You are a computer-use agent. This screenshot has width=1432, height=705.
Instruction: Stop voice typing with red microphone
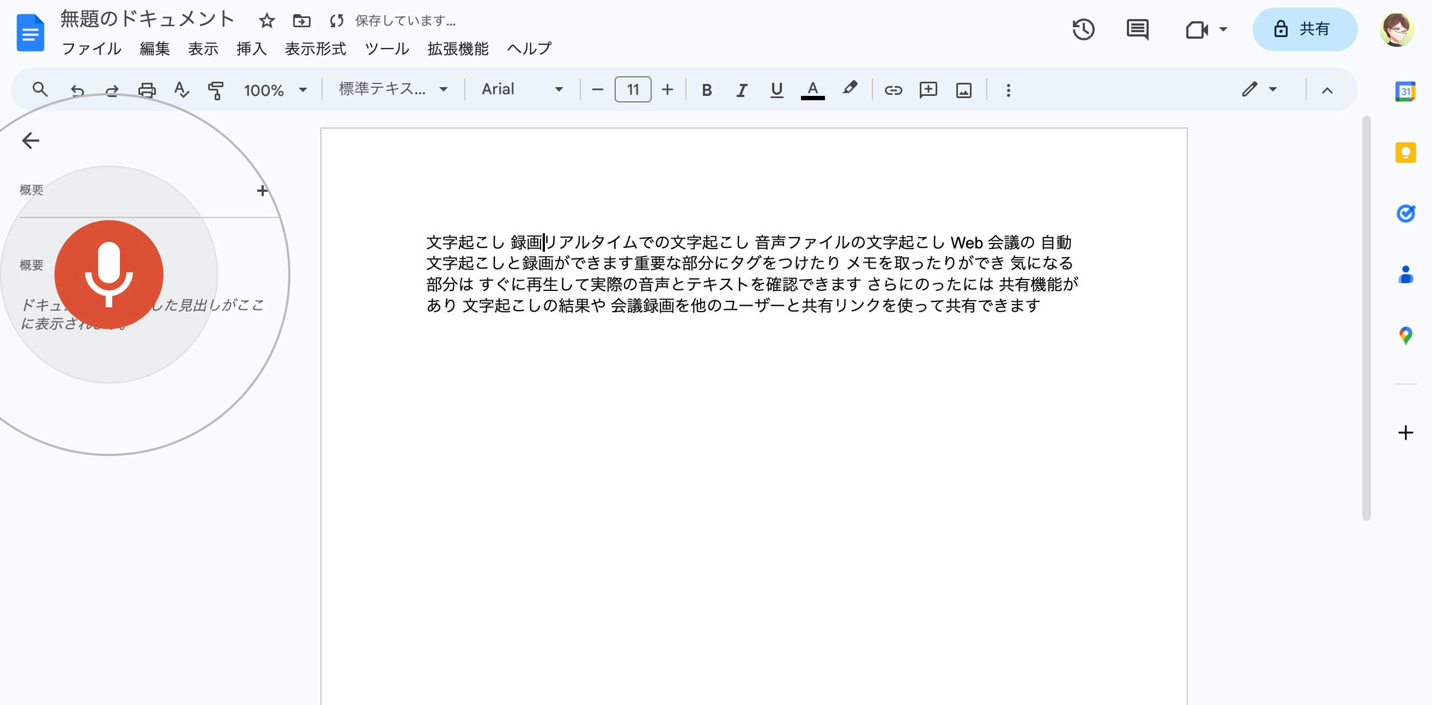coord(109,274)
